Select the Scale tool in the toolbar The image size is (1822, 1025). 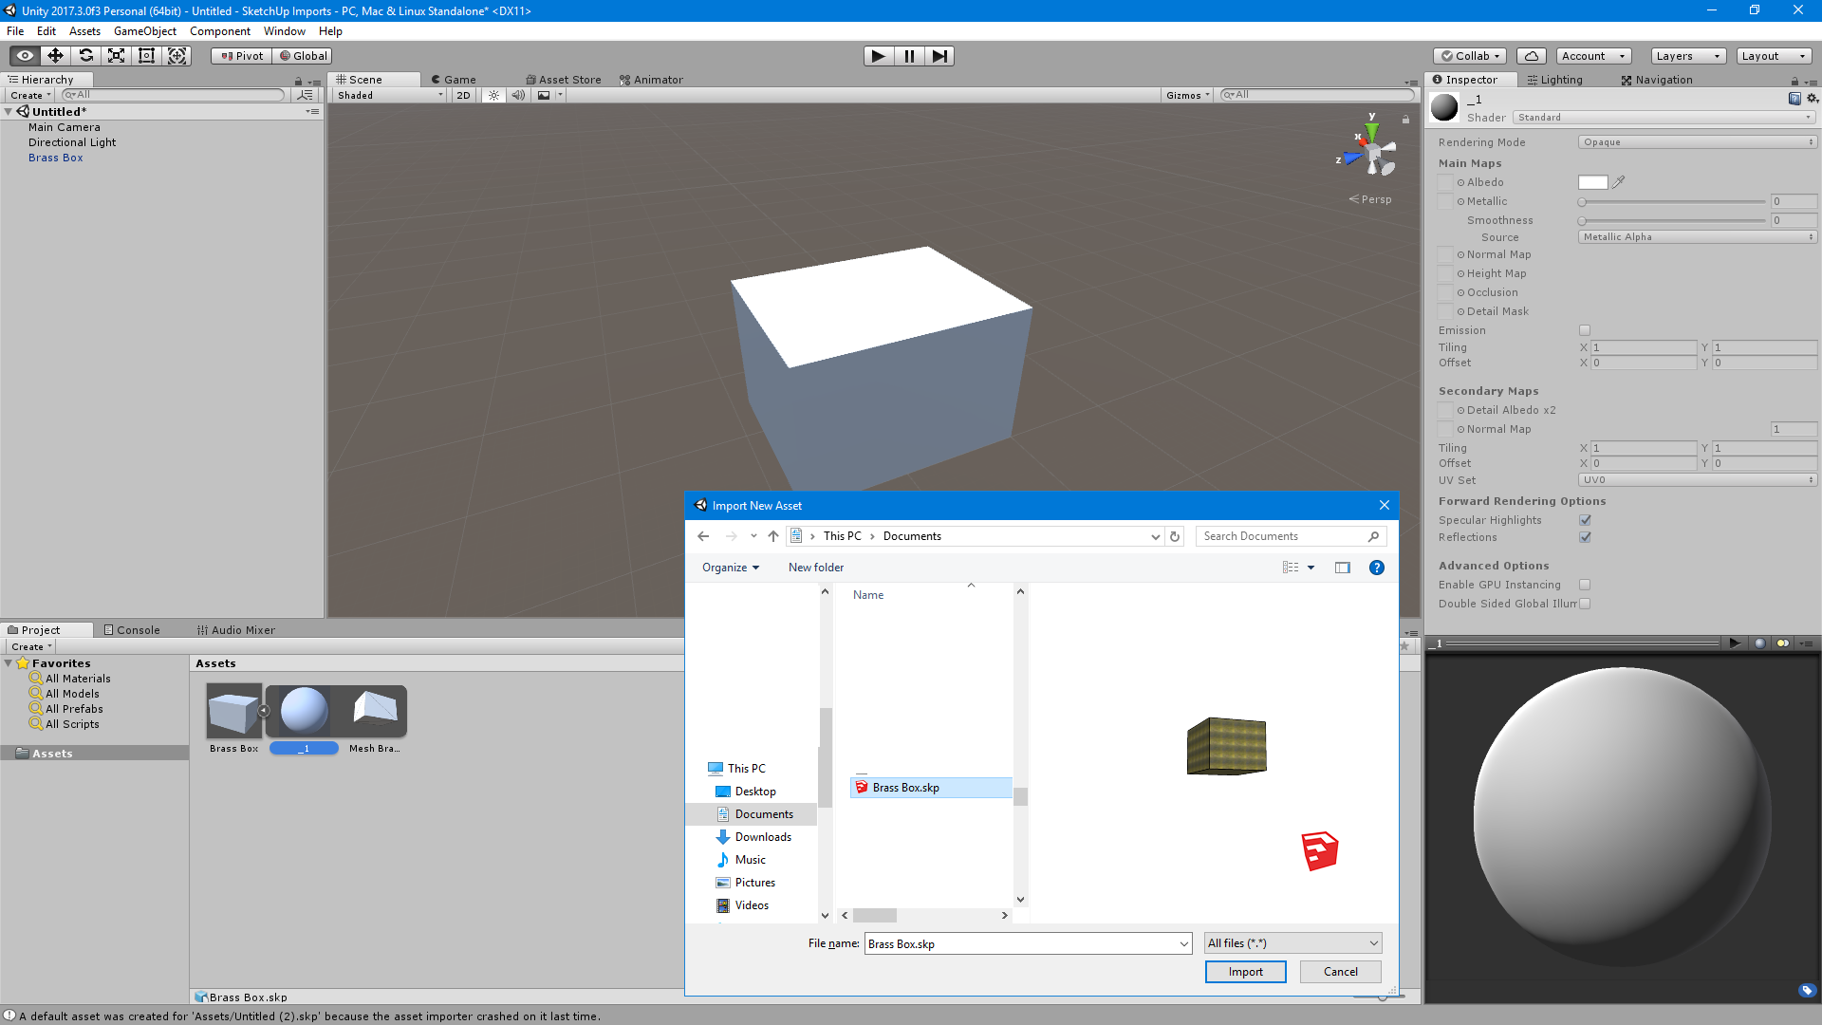point(116,56)
